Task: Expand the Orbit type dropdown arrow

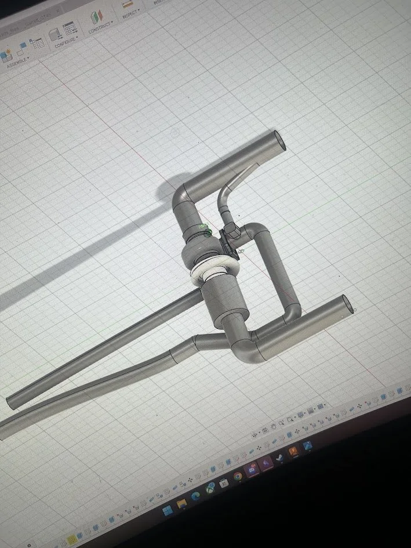Action: [259, 433]
